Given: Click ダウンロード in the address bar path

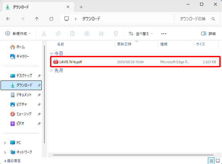Looking at the screenshot, I should pyautogui.click(x=91, y=19).
